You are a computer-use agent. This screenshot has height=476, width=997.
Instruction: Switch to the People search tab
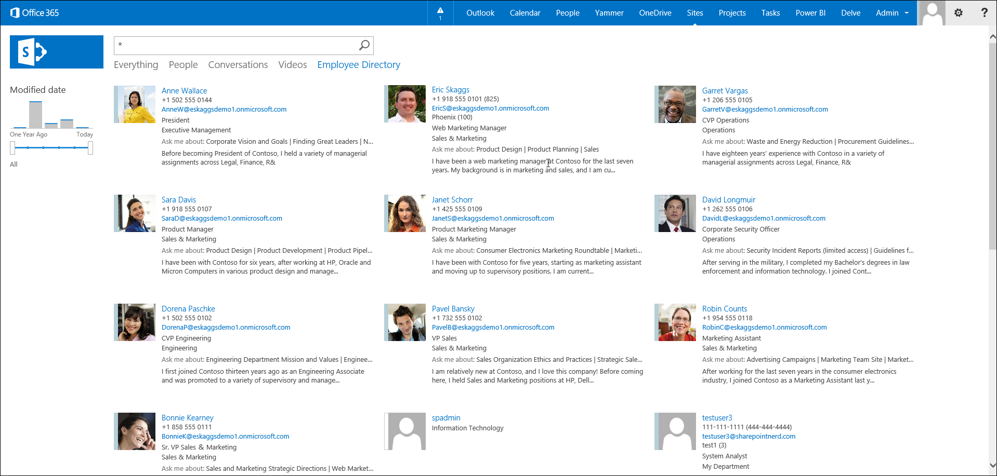pos(183,64)
